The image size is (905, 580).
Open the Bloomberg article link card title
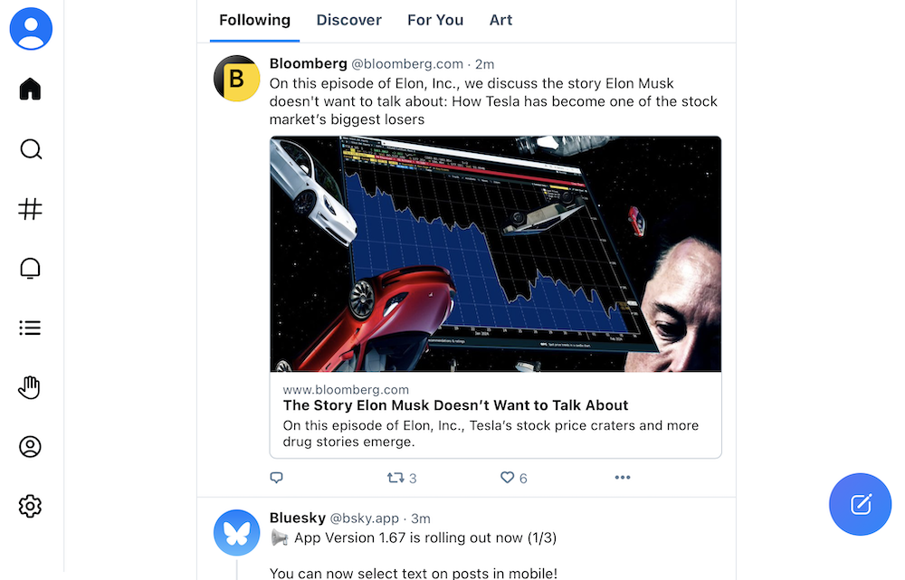click(x=455, y=405)
